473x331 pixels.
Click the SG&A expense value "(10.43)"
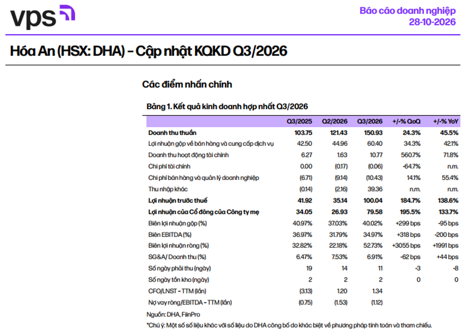[374, 178]
